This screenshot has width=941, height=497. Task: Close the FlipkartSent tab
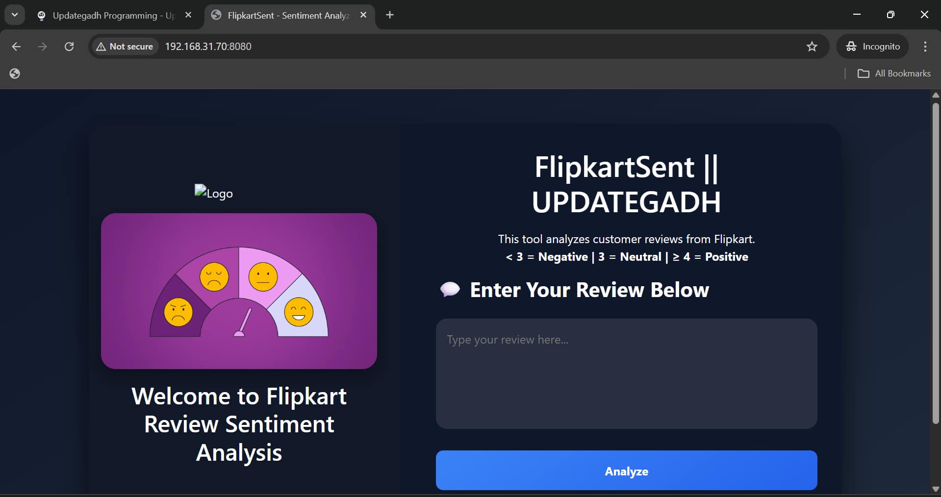click(x=363, y=15)
